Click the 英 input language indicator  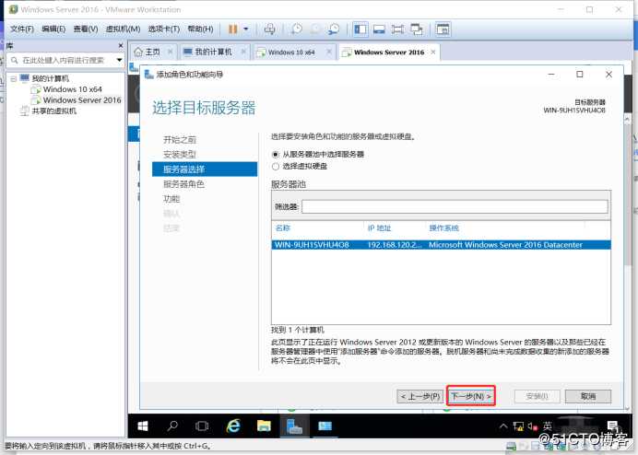(x=548, y=426)
